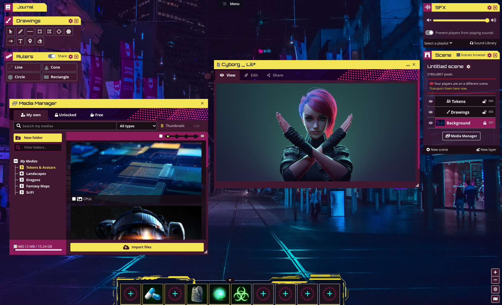This screenshot has width=502, height=305.
Task: Open Untitled scene settings gear
Action: (x=469, y=67)
